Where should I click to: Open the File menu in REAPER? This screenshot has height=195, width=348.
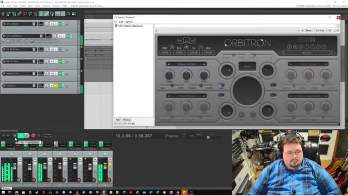[x=3, y=6]
